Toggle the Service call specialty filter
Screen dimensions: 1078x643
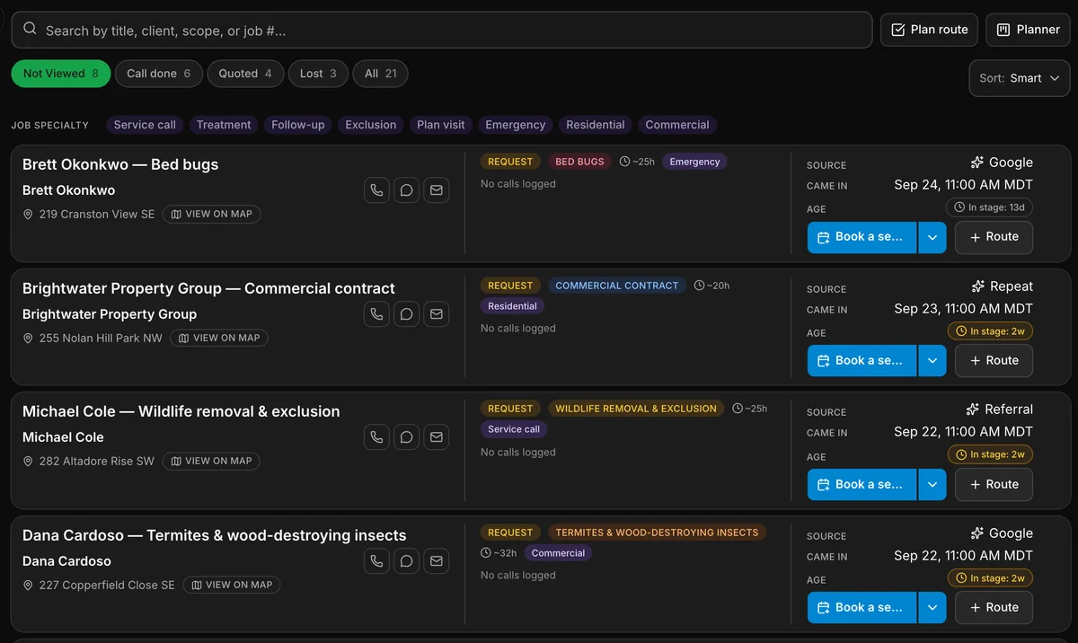[x=145, y=125]
